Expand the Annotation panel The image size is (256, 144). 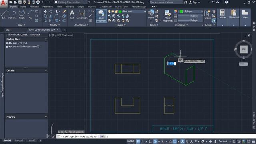pyautogui.click(x=81, y=25)
